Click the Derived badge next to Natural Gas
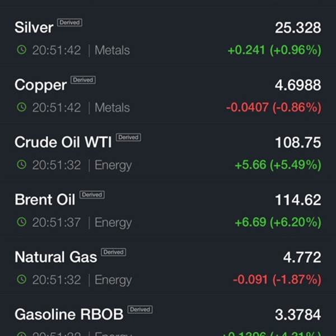 [x=113, y=252]
